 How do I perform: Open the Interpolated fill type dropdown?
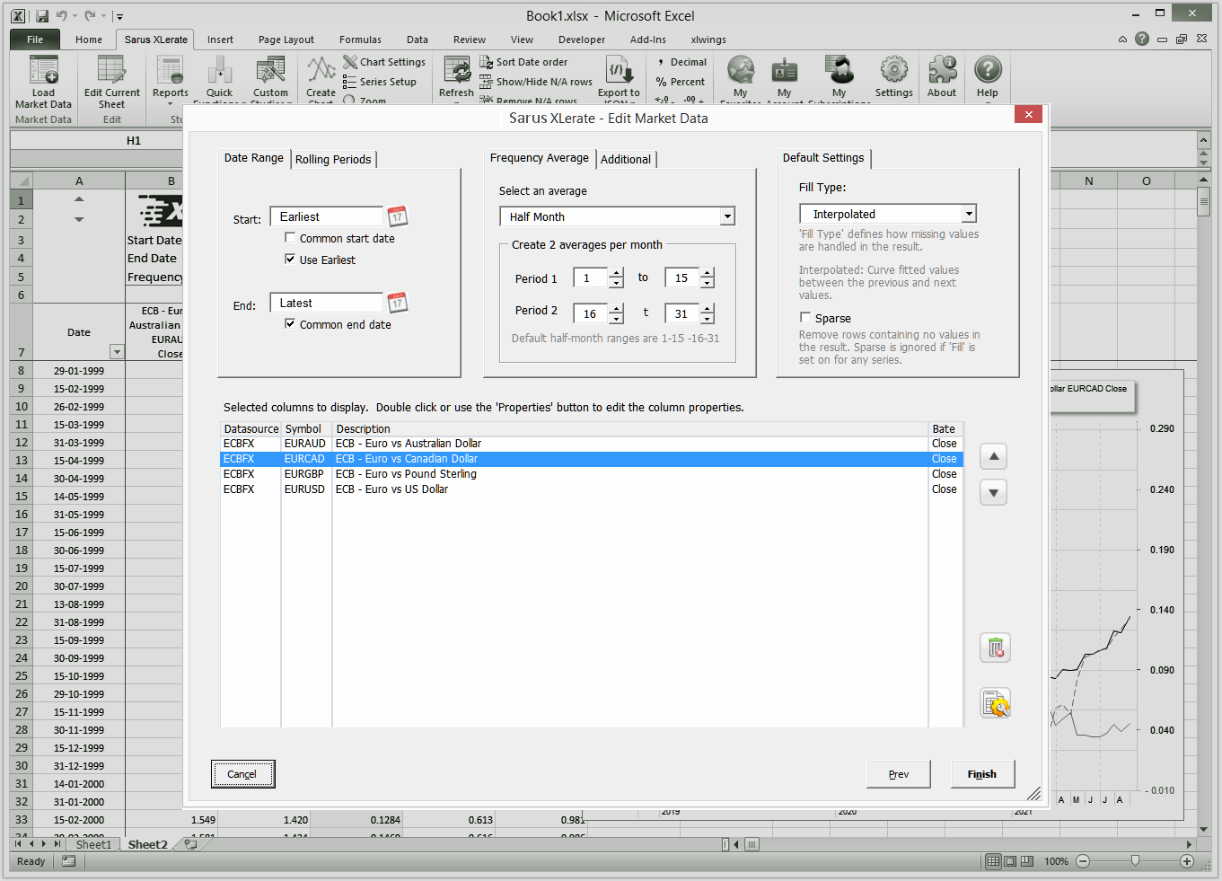click(x=969, y=214)
